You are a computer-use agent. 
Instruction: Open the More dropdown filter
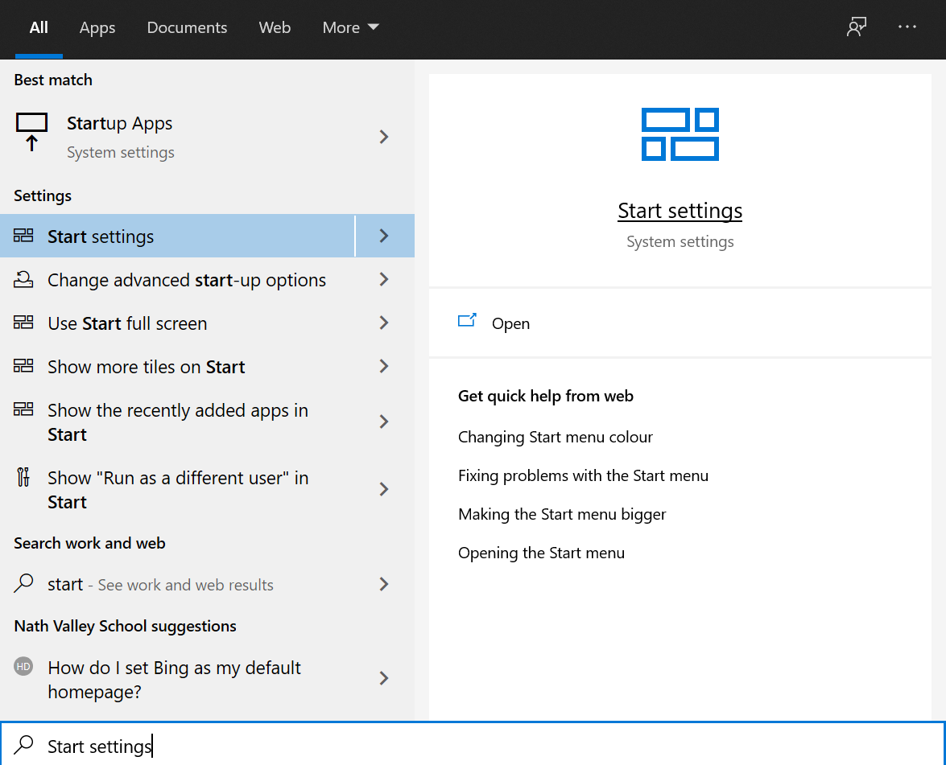click(x=350, y=27)
